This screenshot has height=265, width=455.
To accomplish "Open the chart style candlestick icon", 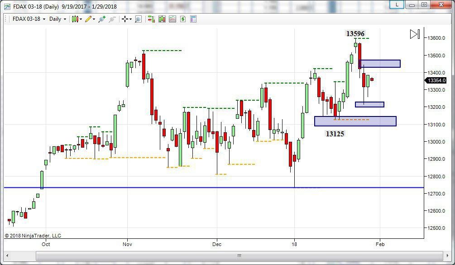I will coord(75,19).
